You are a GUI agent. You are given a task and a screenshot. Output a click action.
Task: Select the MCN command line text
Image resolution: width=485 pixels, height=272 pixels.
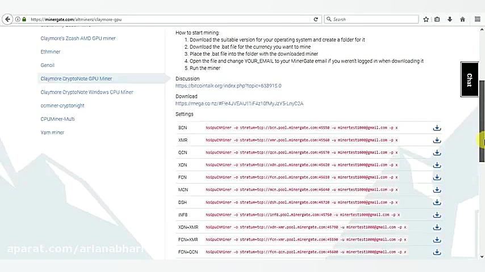302,190
